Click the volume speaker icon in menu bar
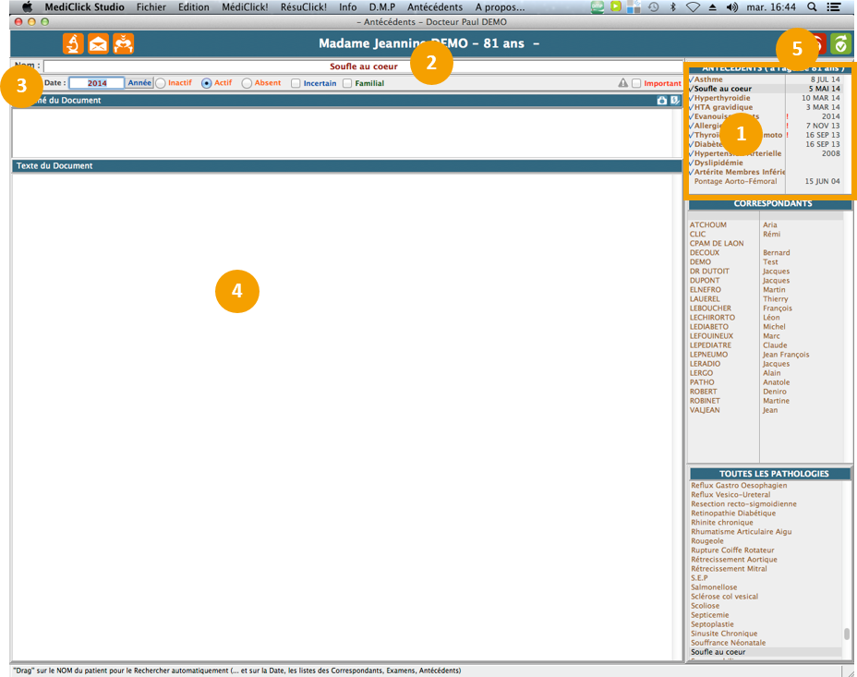 click(732, 7)
